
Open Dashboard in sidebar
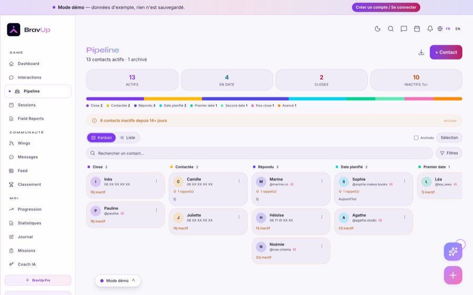(x=38, y=64)
